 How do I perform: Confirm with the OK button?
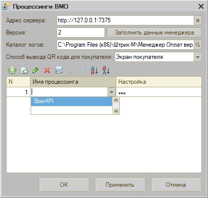point(64,184)
